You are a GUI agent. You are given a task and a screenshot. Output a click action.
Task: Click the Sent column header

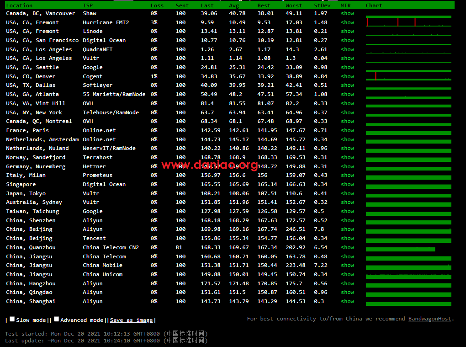pyautogui.click(x=182, y=5)
